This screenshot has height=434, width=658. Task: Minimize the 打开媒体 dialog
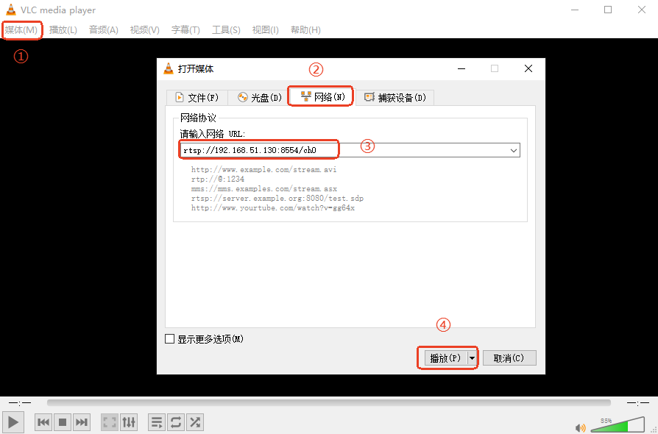461,68
